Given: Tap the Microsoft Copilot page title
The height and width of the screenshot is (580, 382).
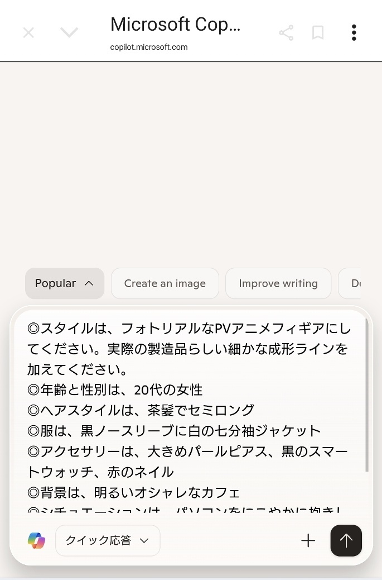Looking at the screenshot, I should (175, 25).
